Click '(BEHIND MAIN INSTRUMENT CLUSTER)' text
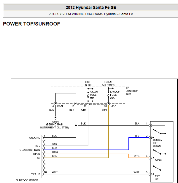This screenshot has height=183, width=178. click(54, 126)
